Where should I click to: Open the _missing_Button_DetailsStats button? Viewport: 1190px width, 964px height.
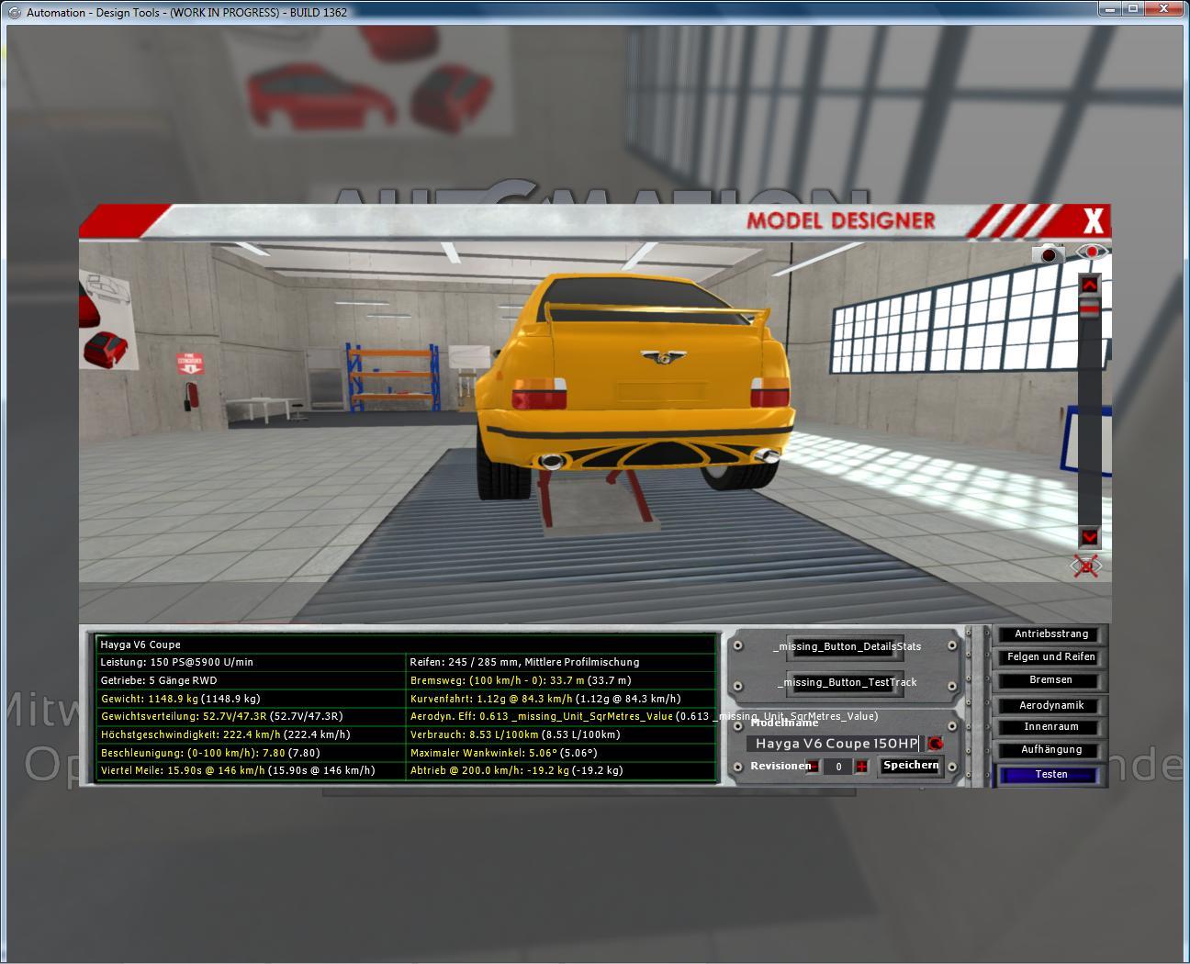(x=846, y=646)
